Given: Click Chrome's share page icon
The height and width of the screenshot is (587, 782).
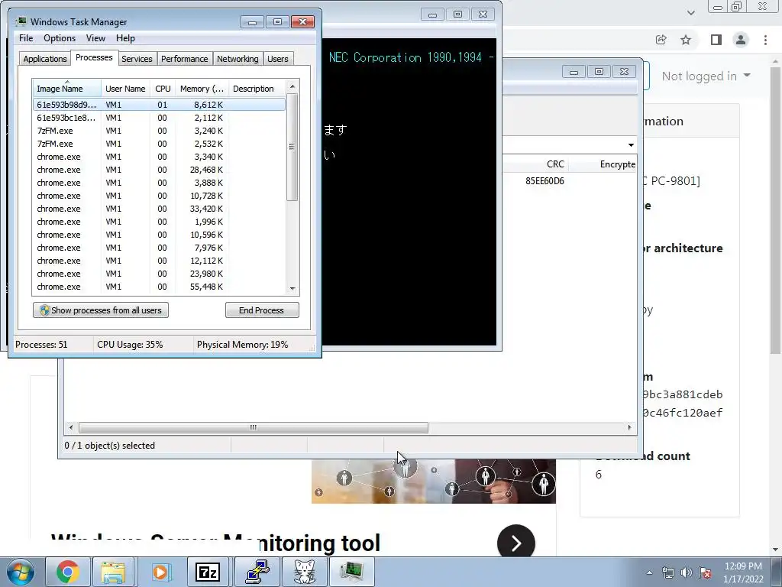Looking at the screenshot, I should 661,40.
